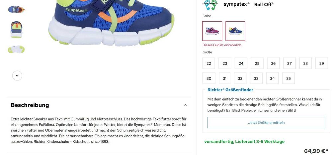Click the main shoe product image

pos(111,22)
